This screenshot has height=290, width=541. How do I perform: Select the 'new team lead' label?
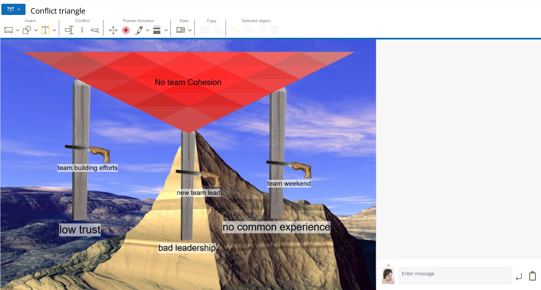coord(198,193)
